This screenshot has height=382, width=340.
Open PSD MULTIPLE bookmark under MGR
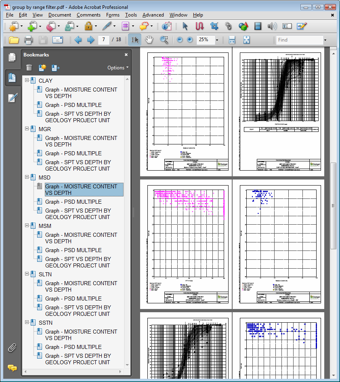tap(73, 153)
